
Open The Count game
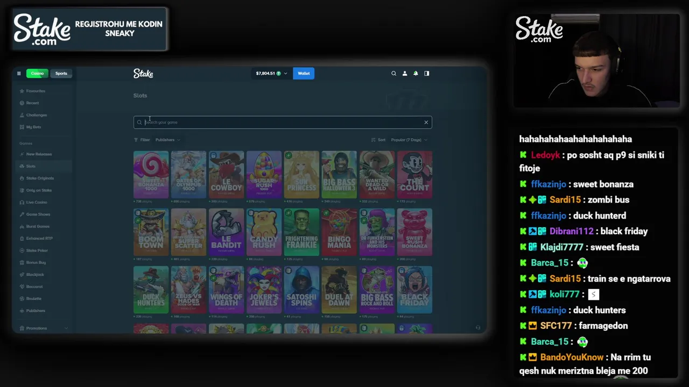click(x=414, y=175)
